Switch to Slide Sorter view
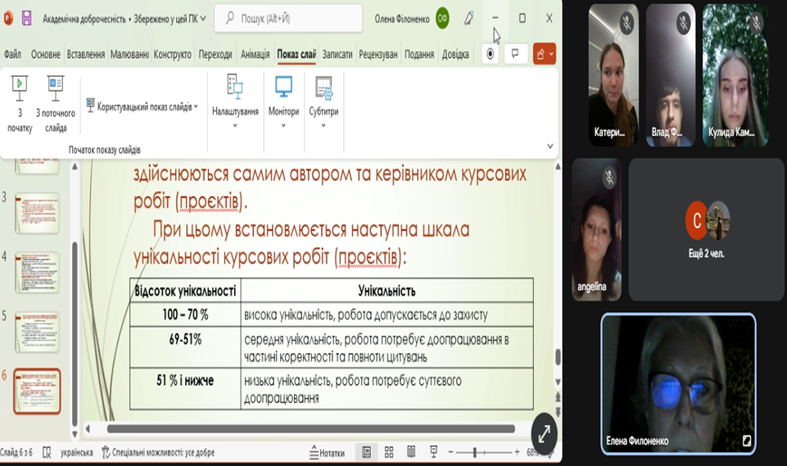The image size is (787, 466). 389,452
